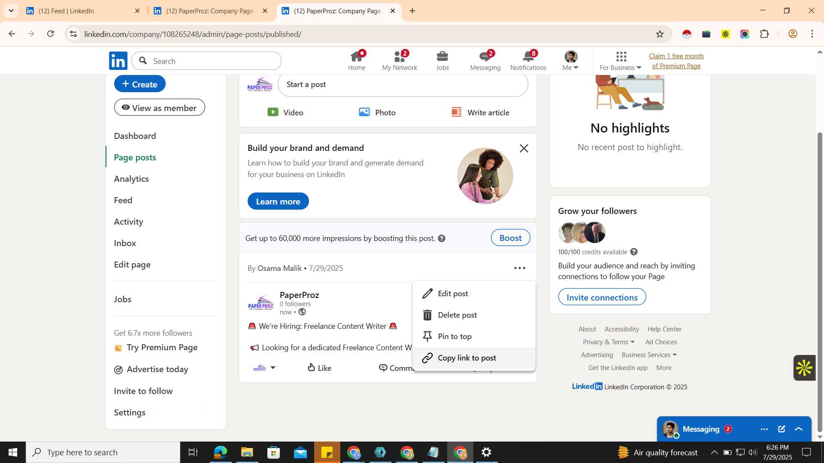Click the address bar URL
The image size is (824, 463).
pos(193,34)
